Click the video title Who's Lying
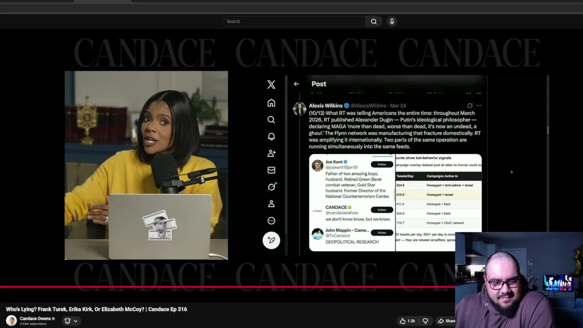Viewport: 583px width, 328px height. click(97, 309)
